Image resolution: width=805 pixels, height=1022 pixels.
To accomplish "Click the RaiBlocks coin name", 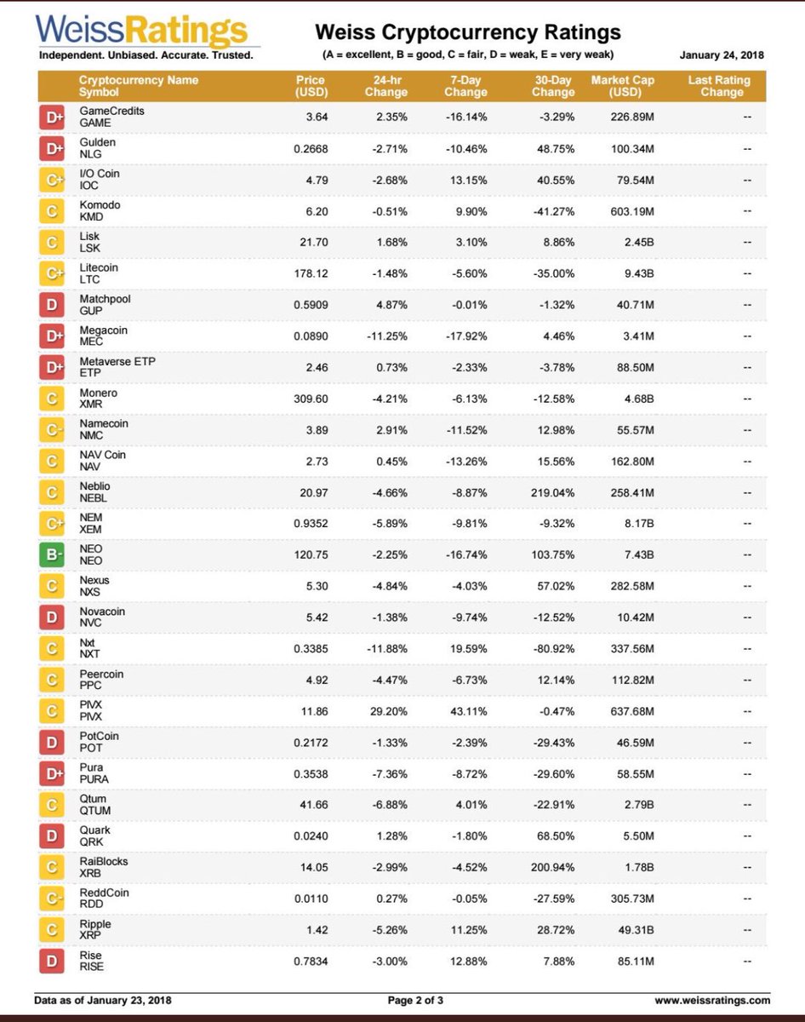I will coord(104,862).
